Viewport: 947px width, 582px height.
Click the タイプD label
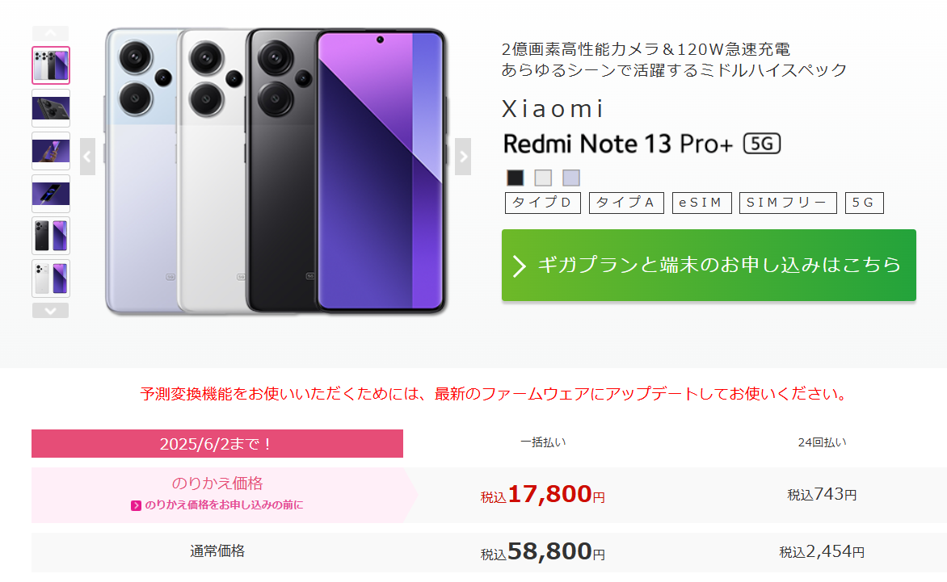[x=542, y=203]
